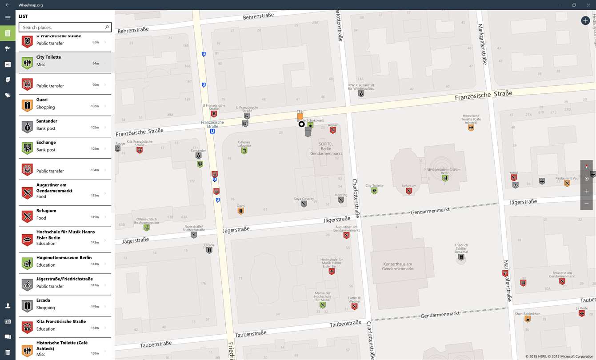Focus the Search places input field
Image resolution: width=596 pixels, height=360 pixels.
(x=65, y=28)
